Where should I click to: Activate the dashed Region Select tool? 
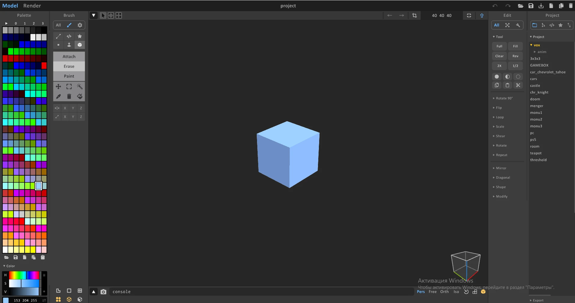pyautogui.click(x=69, y=87)
